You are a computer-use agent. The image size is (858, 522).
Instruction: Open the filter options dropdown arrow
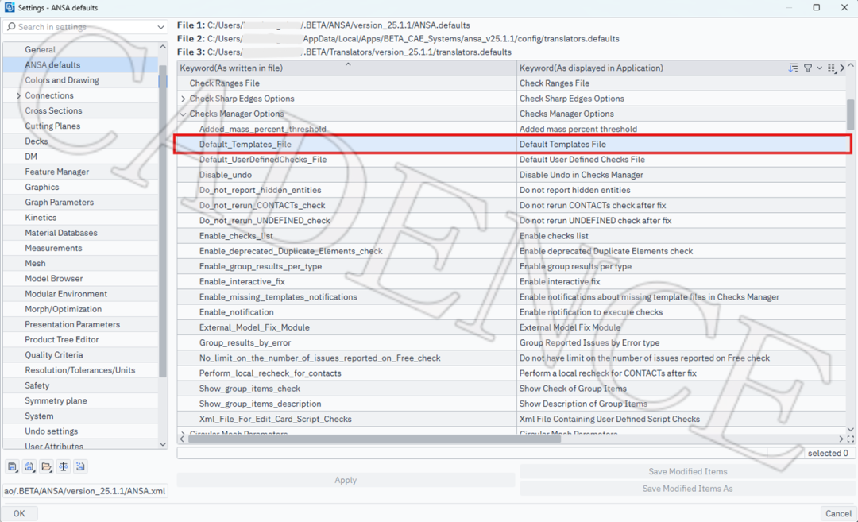pyautogui.click(x=819, y=68)
